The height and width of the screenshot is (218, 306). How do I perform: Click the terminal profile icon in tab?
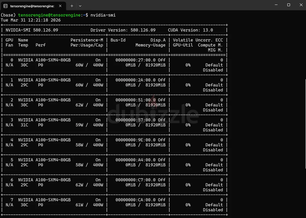tap(5, 6)
